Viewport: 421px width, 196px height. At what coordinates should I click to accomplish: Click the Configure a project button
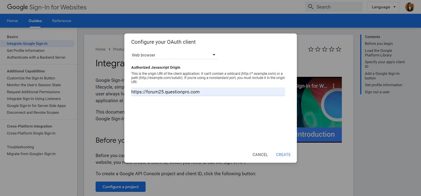[120, 187]
